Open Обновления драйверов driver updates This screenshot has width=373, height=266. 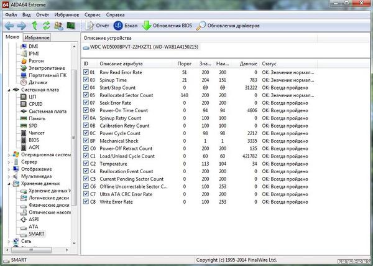pos(228,26)
